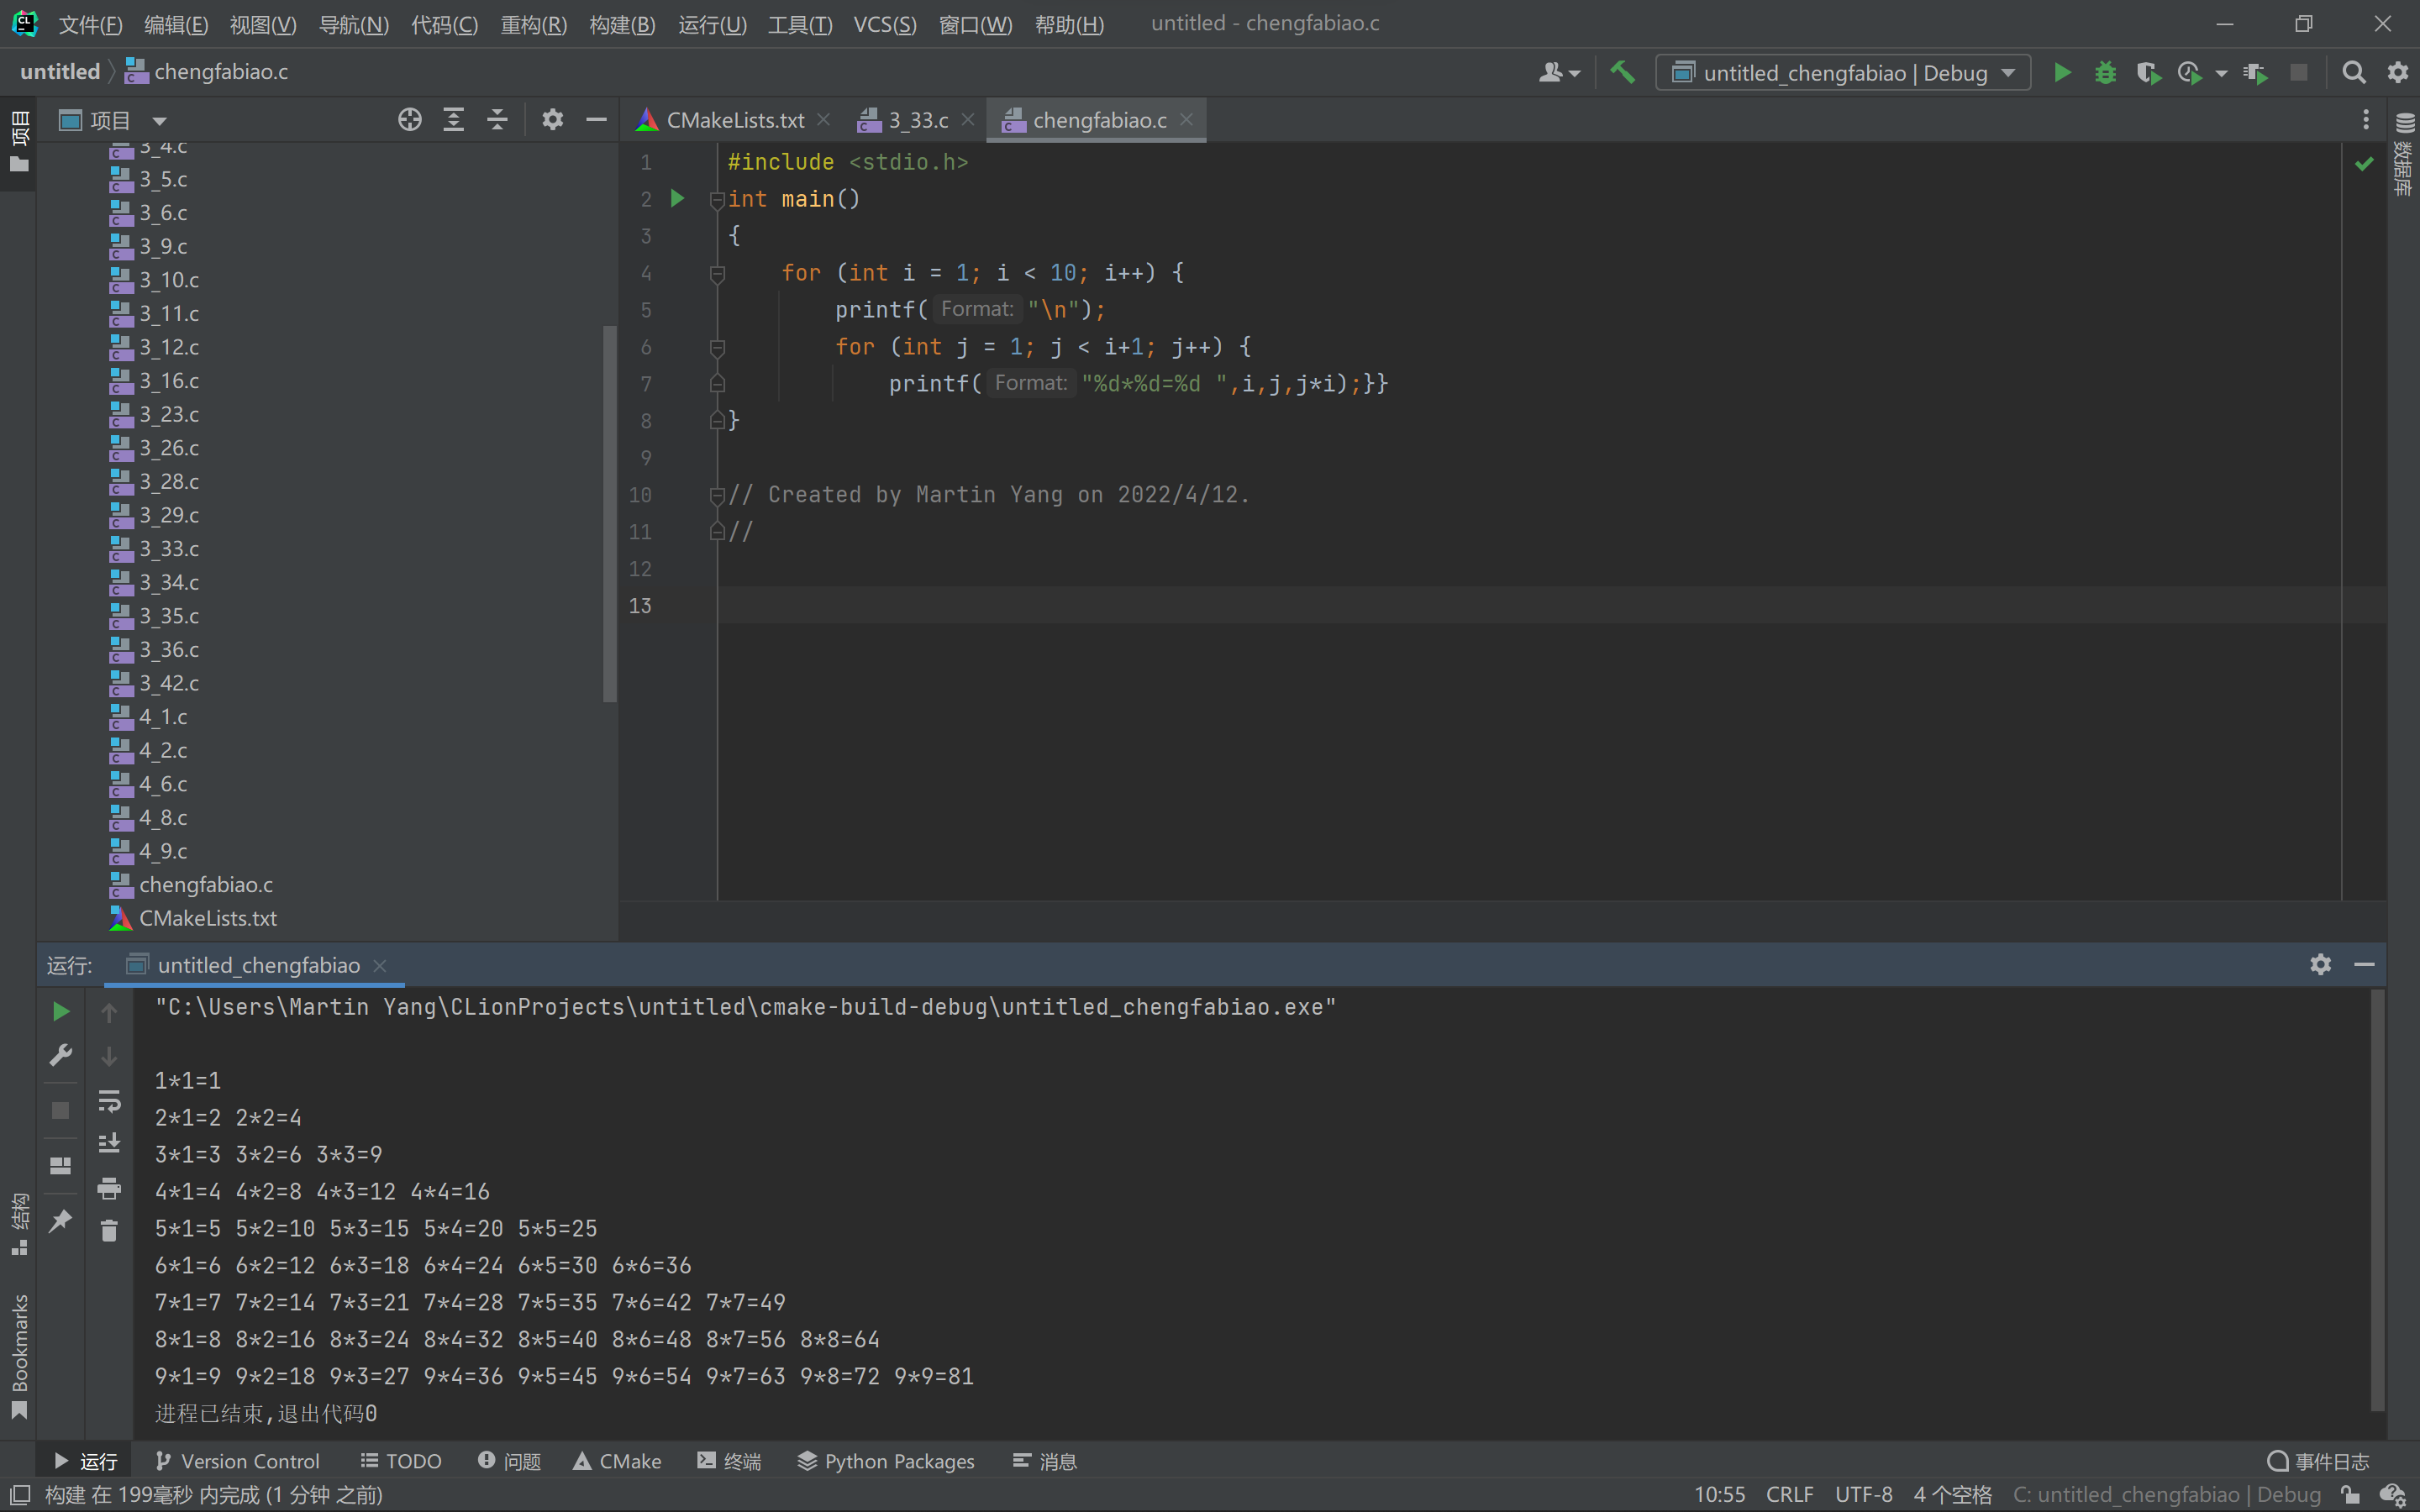Image resolution: width=2420 pixels, height=1512 pixels.
Task: Toggle scroll to end in Run console
Action: 109,1143
